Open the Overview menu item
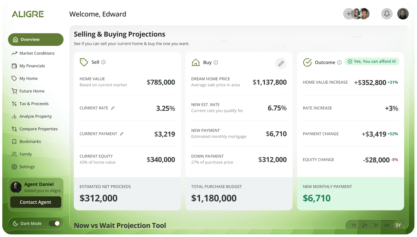The width and height of the screenshot is (417, 237). click(x=36, y=39)
